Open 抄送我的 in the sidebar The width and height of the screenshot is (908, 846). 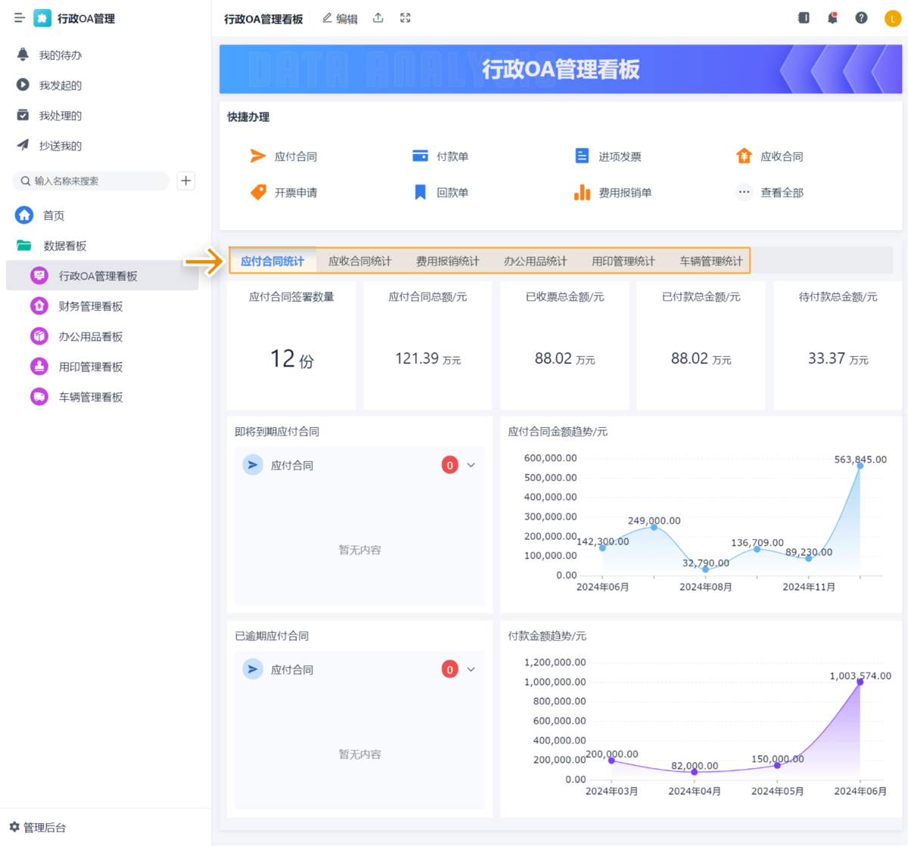point(49,146)
